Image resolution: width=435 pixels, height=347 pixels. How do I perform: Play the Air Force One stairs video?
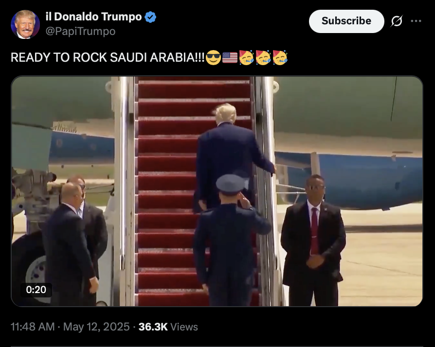point(217,191)
